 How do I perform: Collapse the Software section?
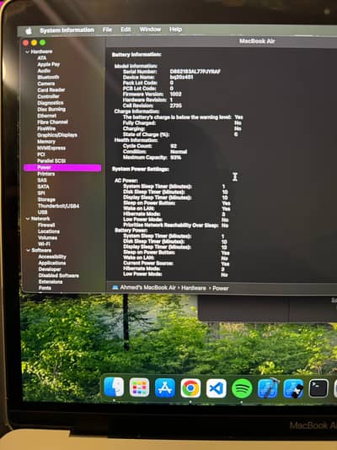28,251
